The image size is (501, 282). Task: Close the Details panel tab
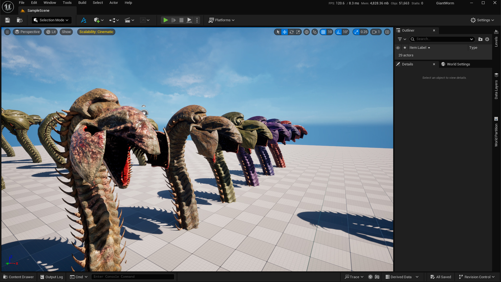(x=434, y=64)
